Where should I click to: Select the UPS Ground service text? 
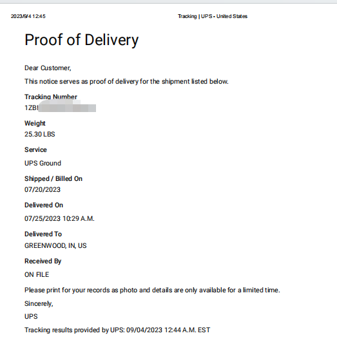(43, 163)
